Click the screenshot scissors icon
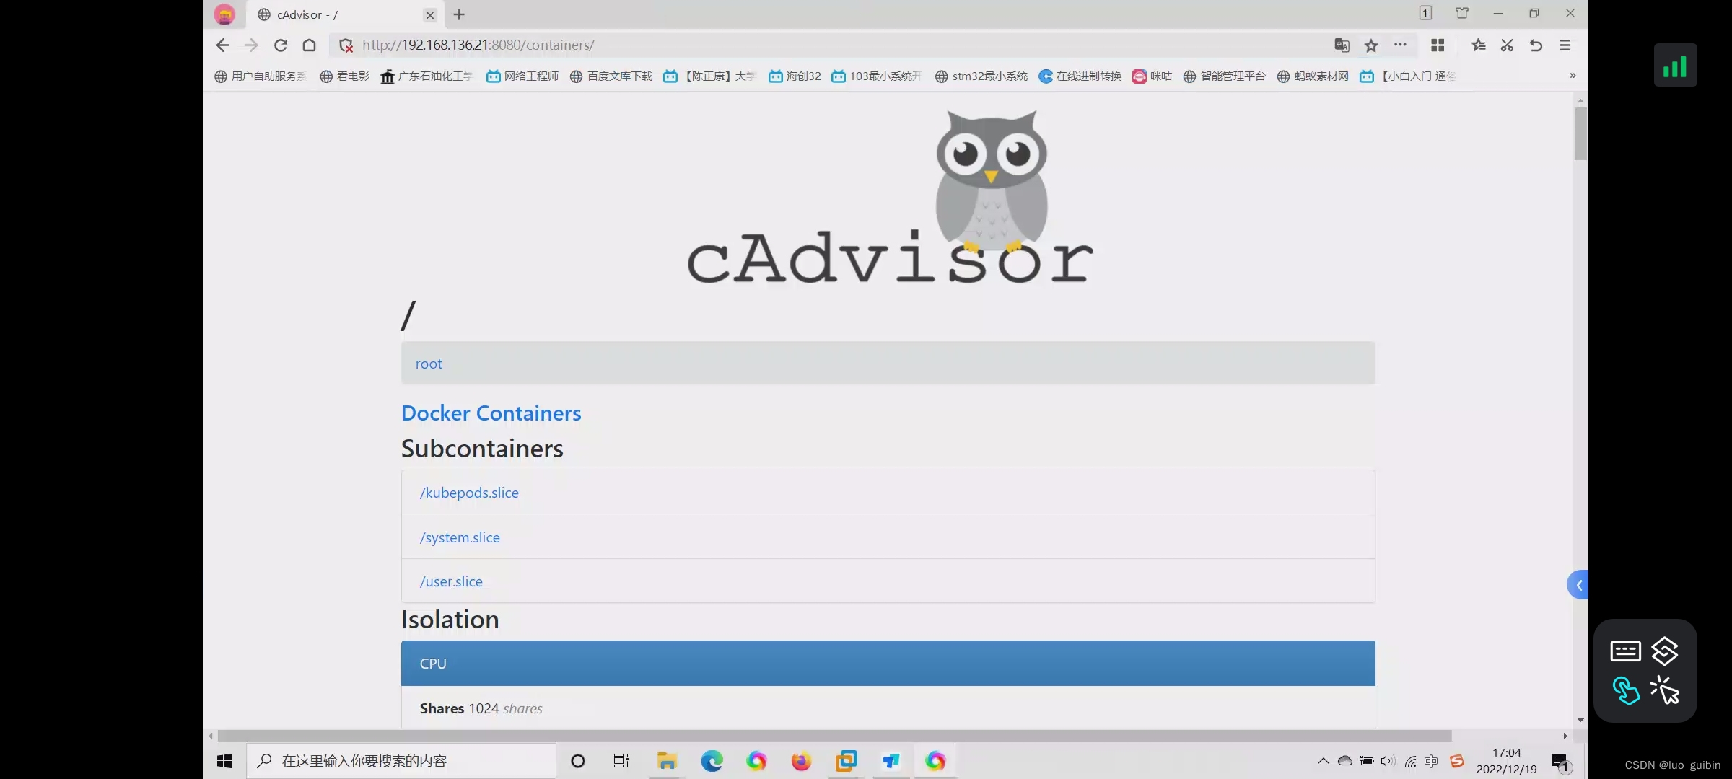Image resolution: width=1732 pixels, height=779 pixels. [x=1507, y=45]
